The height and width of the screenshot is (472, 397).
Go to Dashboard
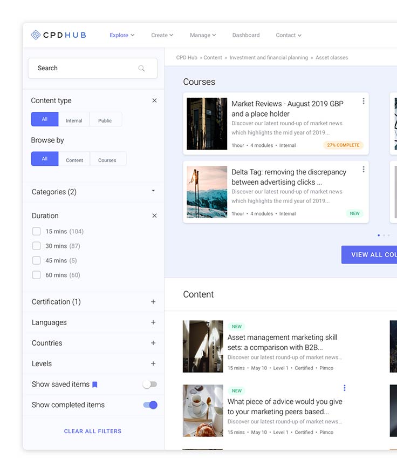click(246, 35)
